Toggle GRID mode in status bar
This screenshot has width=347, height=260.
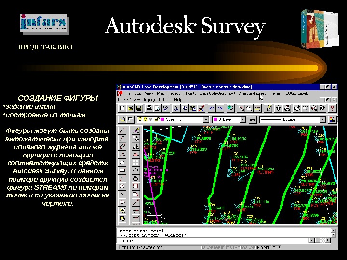click(x=220, y=247)
